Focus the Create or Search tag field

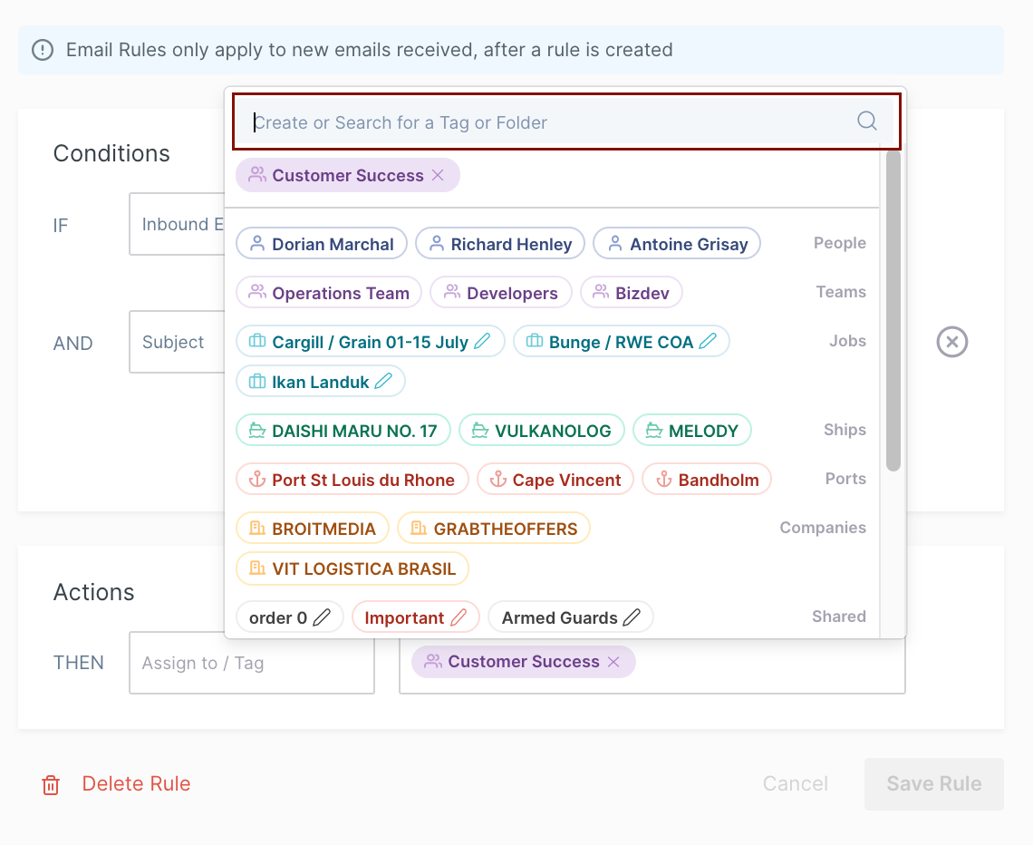(544, 122)
